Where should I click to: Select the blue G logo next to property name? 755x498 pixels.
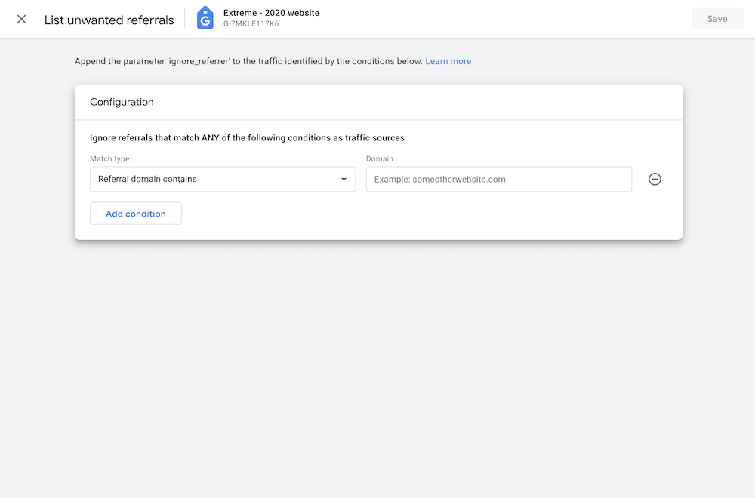(205, 17)
